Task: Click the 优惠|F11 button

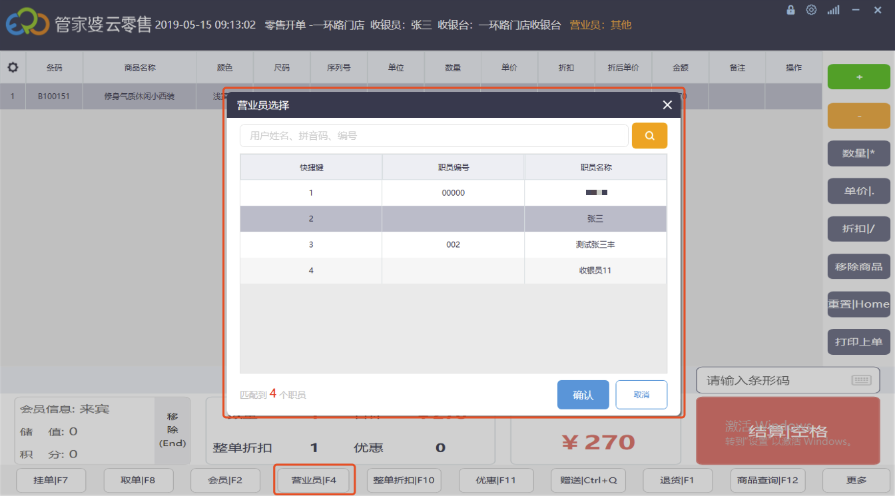Action: tap(496, 480)
